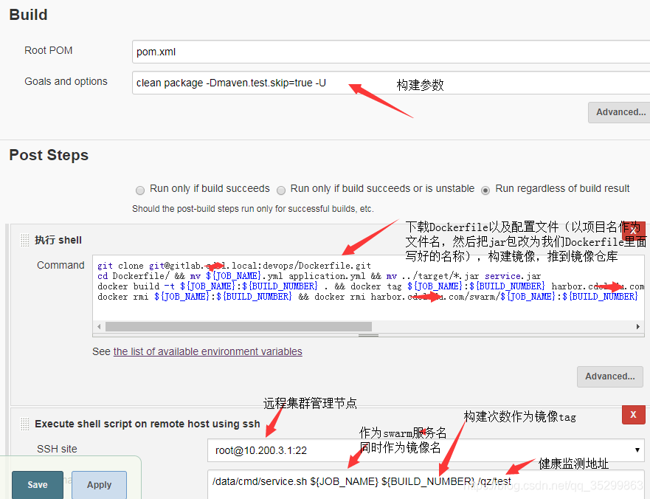Select 'Run regardless of build result' radio

485,190
